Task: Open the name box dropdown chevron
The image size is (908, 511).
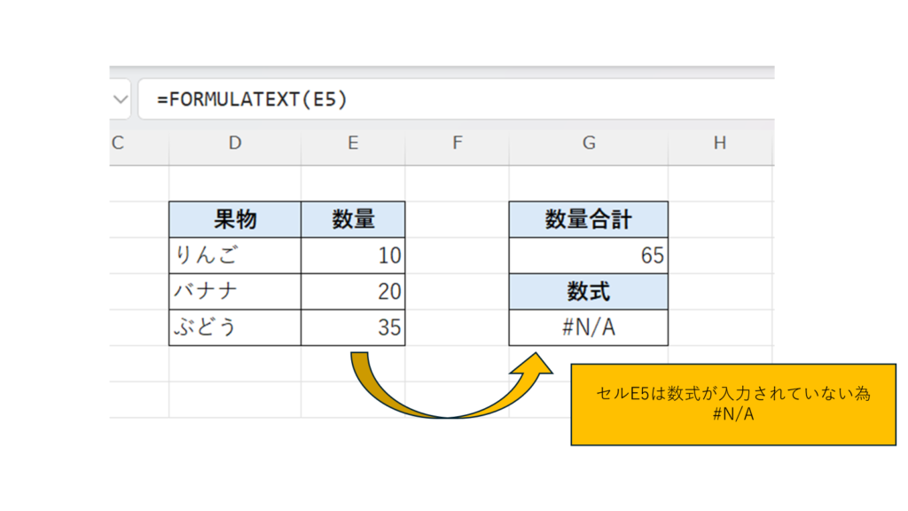Action: pos(120,99)
